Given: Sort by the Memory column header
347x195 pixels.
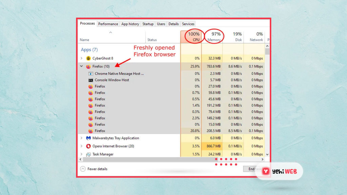Looking at the screenshot, I should pyautogui.click(x=214, y=37).
